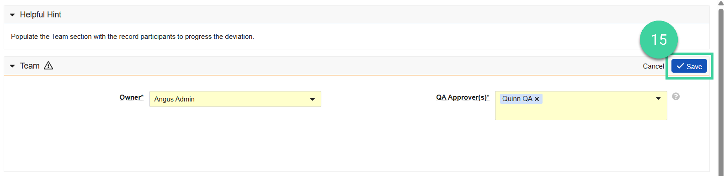Image resolution: width=724 pixels, height=176 pixels.
Task: Click the Team warning triangle icon
Action: (48, 65)
